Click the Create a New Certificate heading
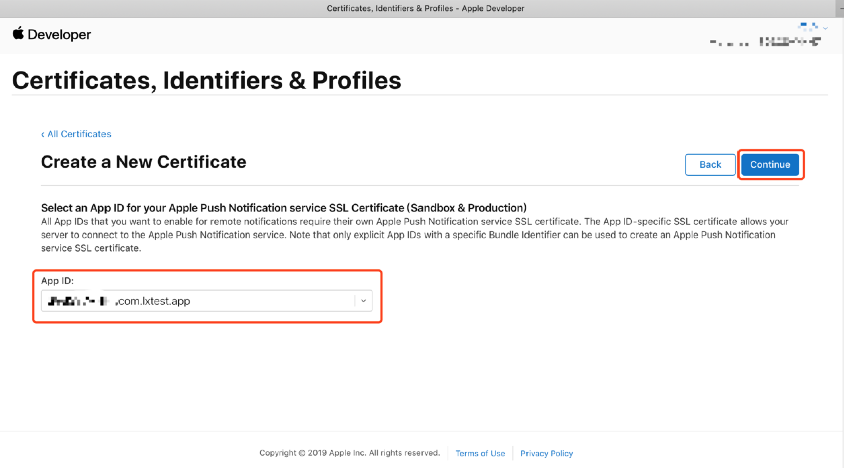844x468 pixels. (144, 162)
